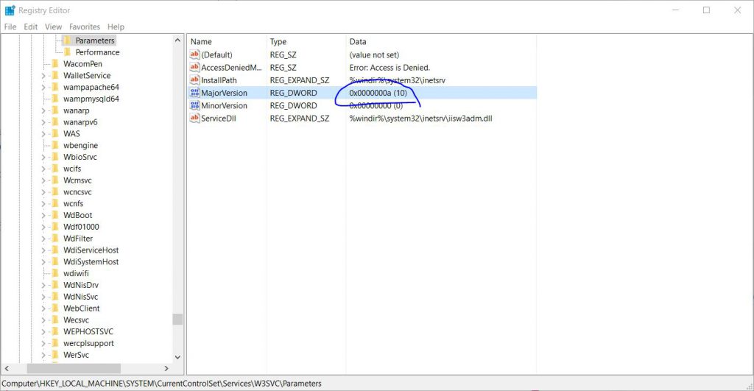This screenshot has width=754, height=391.
Task: Select the Parameters key in tree
Action: pos(95,40)
